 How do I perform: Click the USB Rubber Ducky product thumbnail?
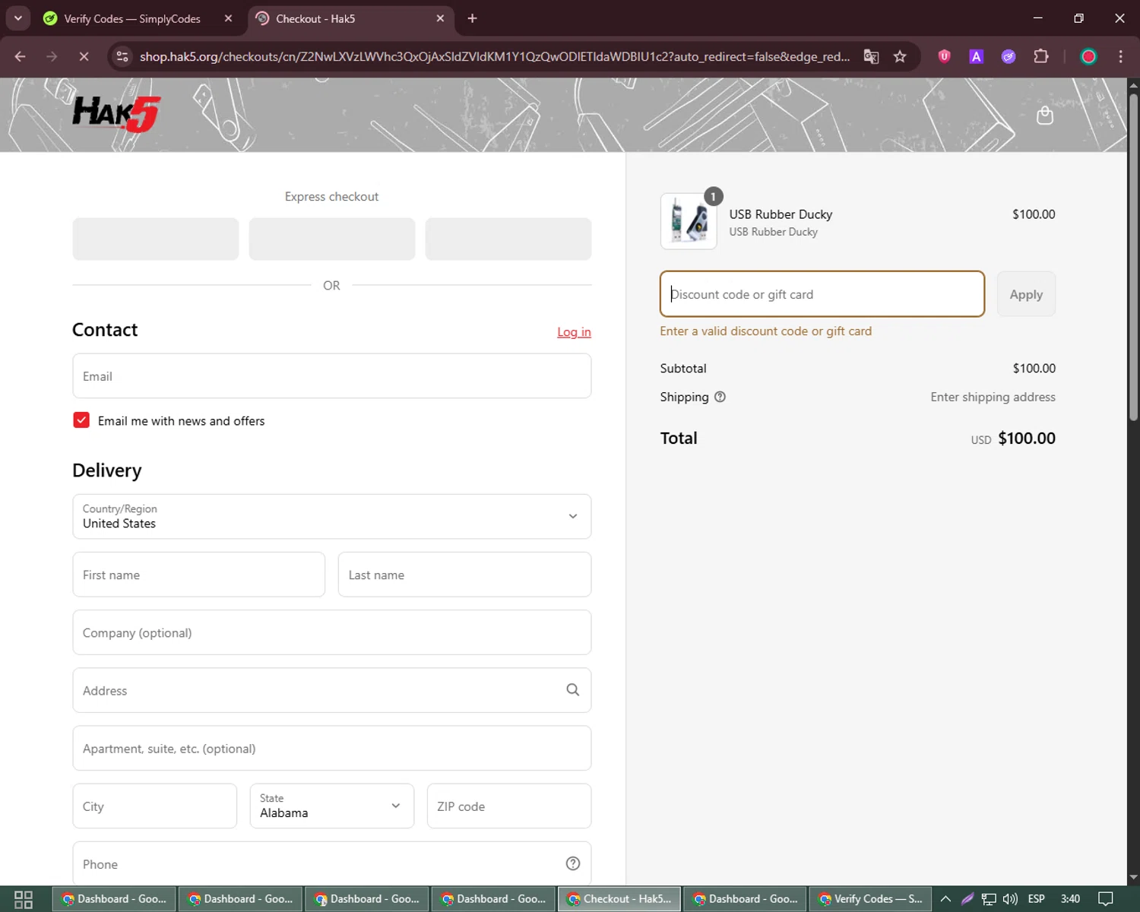pos(689,221)
